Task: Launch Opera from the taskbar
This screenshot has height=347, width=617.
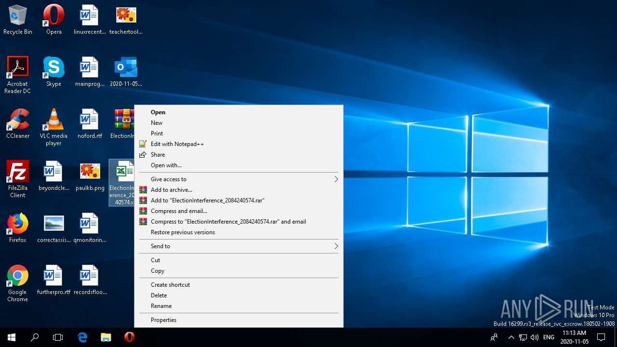Action: click(129, 337)
